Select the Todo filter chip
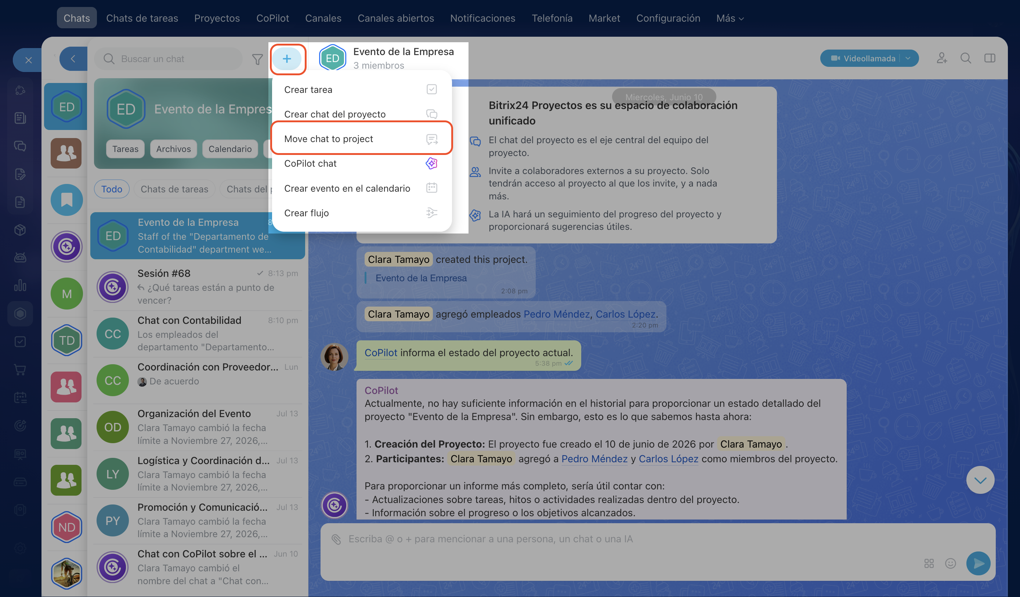 [x=112, y=189]
